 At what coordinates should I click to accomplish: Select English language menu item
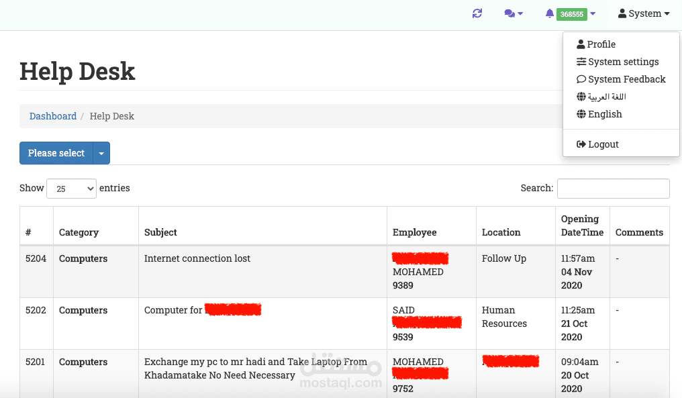coord(605,114)
